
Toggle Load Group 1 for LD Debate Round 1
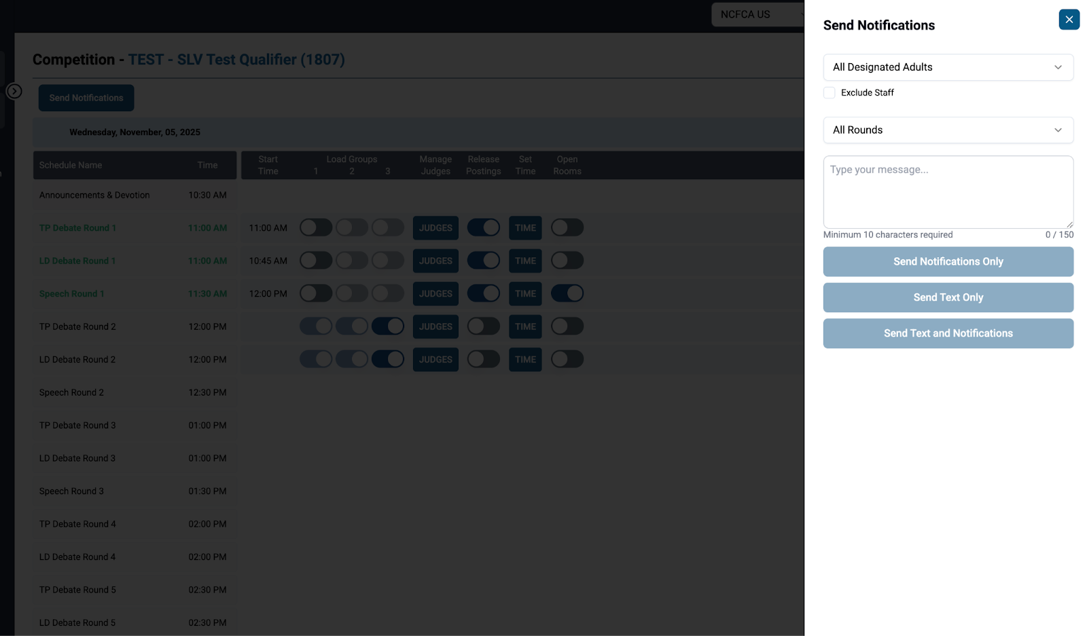(316, 261)
